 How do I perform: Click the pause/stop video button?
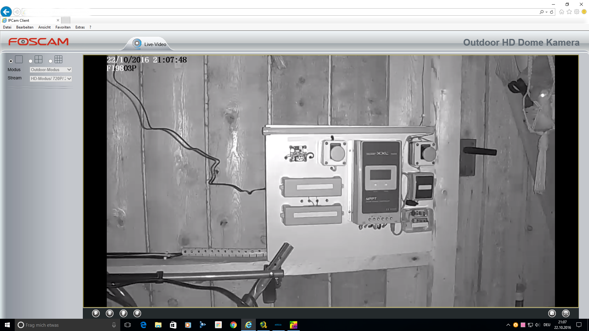click(110, 313)
